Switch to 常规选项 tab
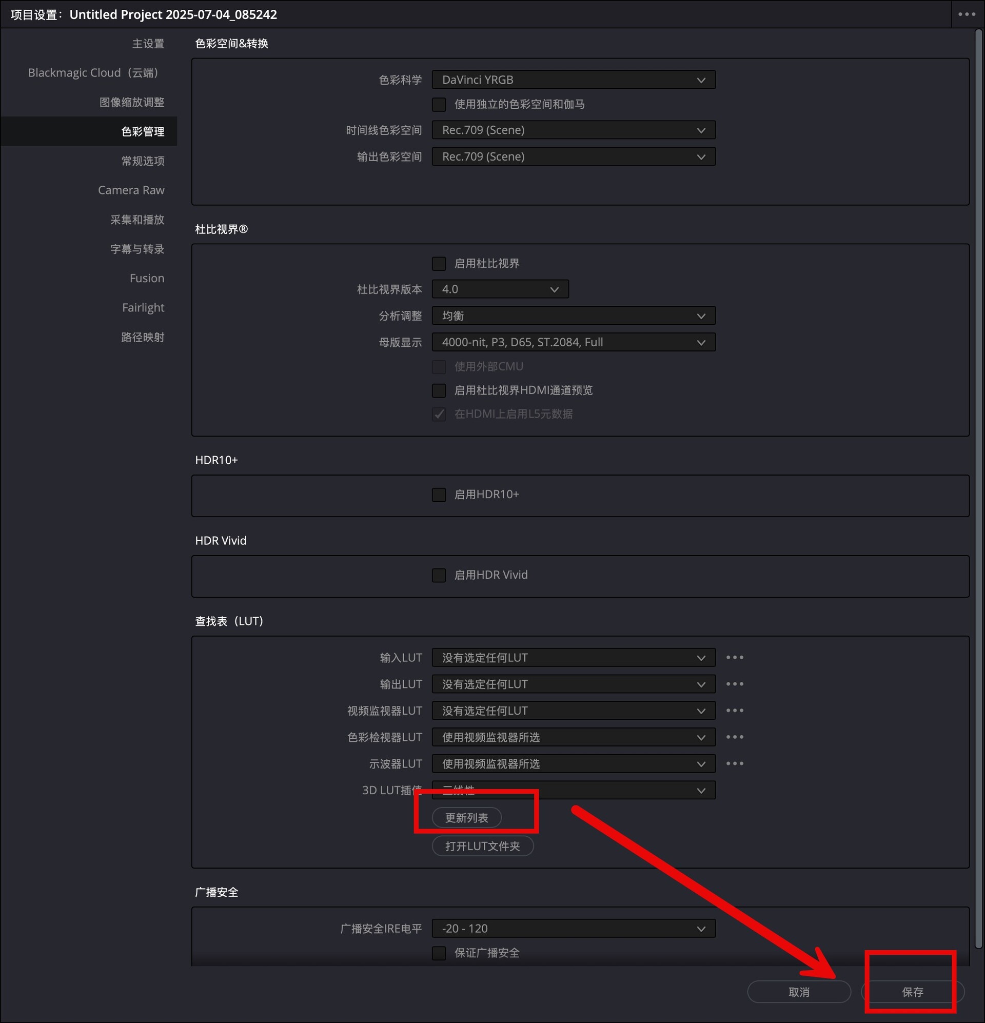The image size is (985, 1023). click(x=143, y=161)
